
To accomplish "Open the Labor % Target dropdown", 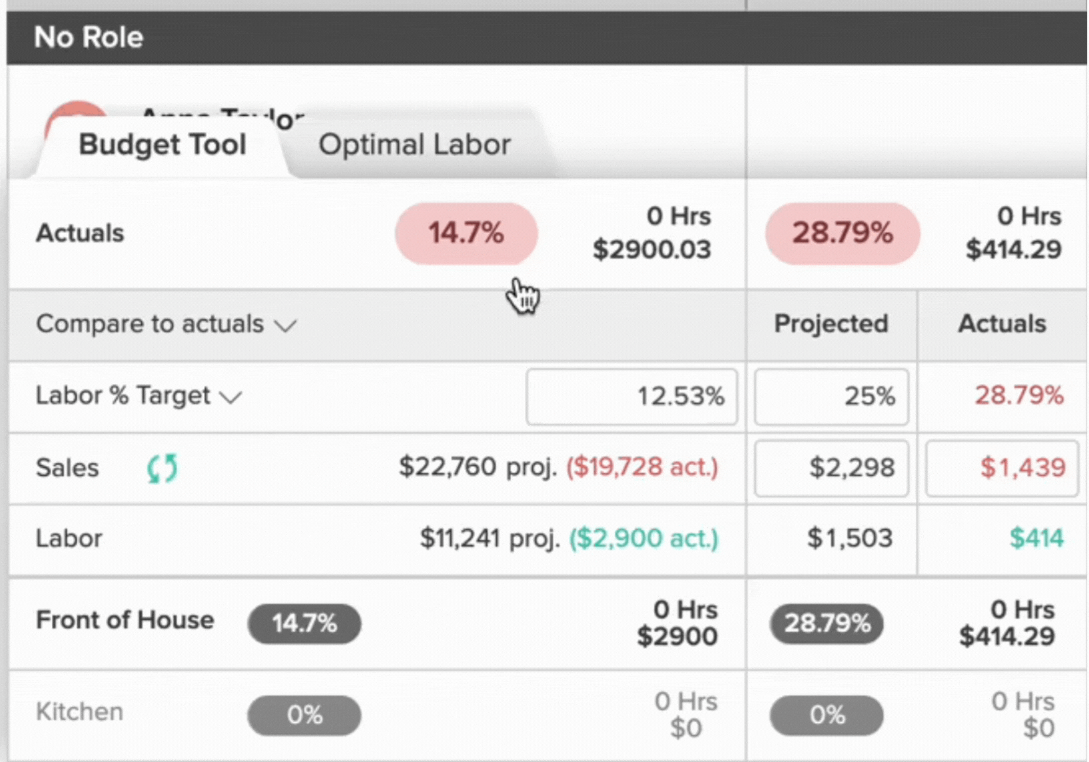I will pyautogui.click(x=139, y=396).
